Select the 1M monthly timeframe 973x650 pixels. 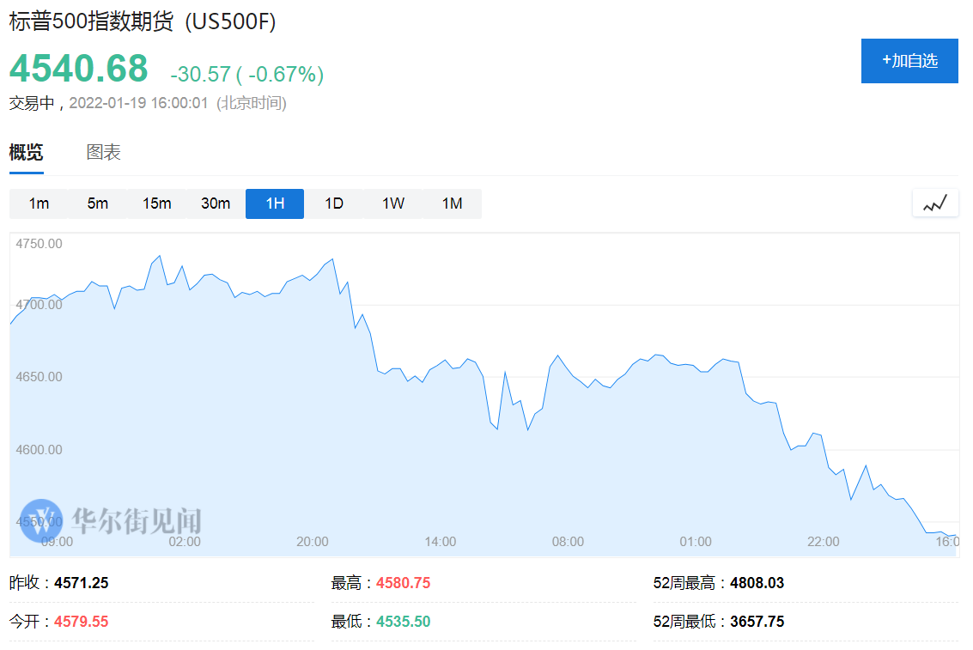pyautogui.click(x=453, y=204)
